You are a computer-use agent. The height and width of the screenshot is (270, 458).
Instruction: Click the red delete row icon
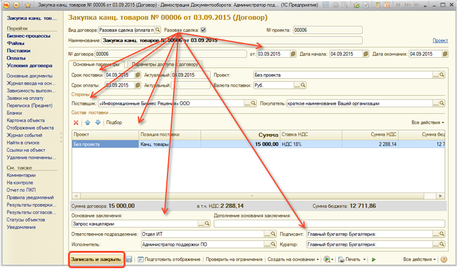click(x=77, y=123)
